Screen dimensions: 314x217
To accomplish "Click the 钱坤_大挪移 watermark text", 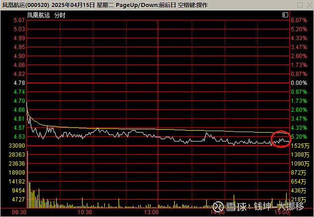I will click(279, 206).
